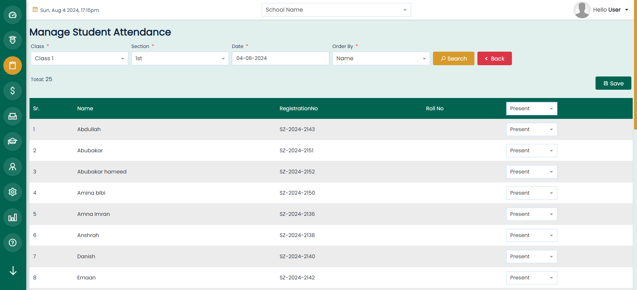Open attendance dropdown for Abubakar row 2
Viewport: 637px width, 290px height.
531,151
